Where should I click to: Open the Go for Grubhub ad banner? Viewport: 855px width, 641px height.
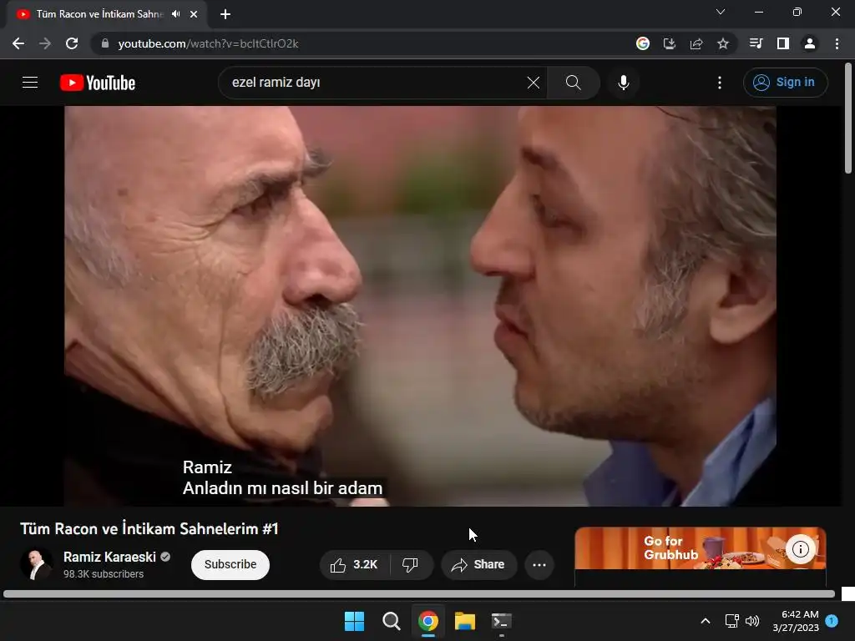tap(701, 548)
